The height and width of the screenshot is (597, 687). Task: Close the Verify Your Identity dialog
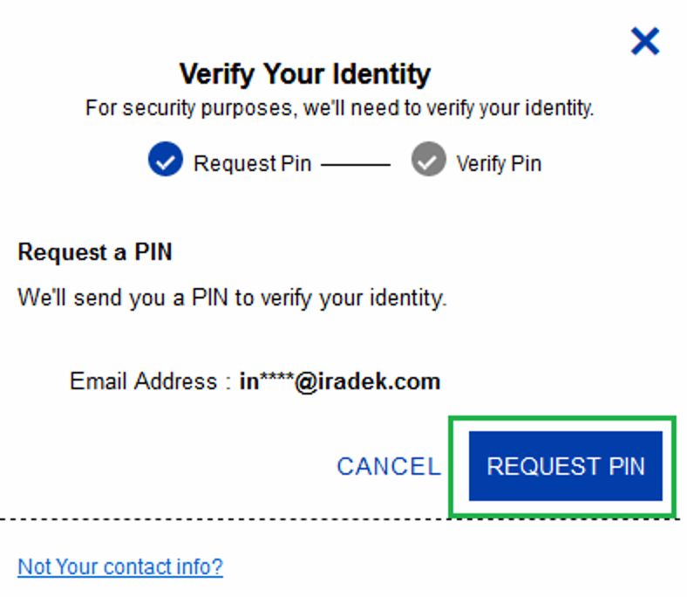pyautogui.click(x=645, y=41)
